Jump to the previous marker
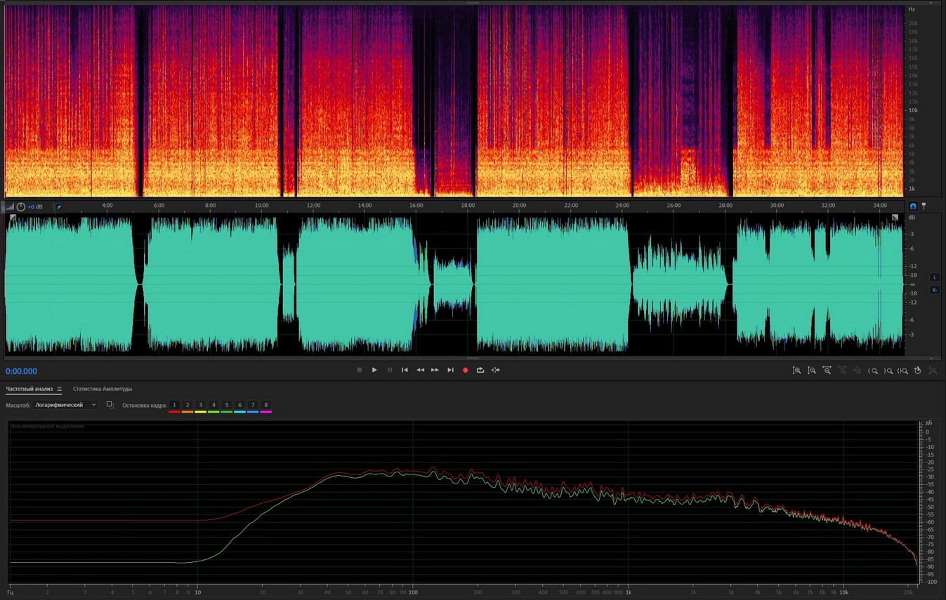This screenshot has width=946, height=600. click(x=405, y=370)
